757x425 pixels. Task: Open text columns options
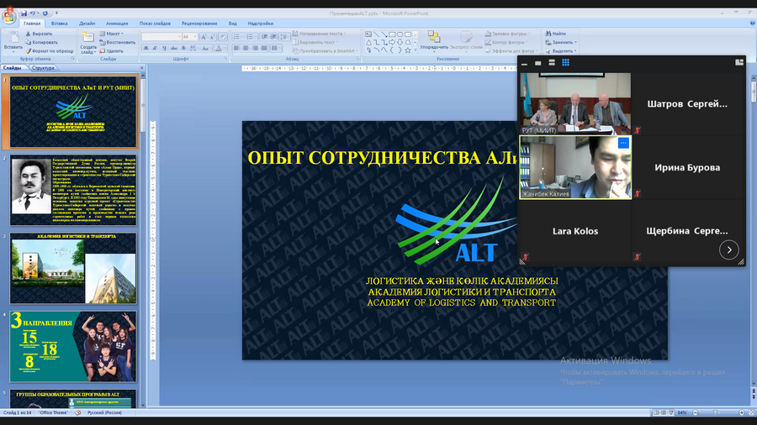click(x=276, y=48)
